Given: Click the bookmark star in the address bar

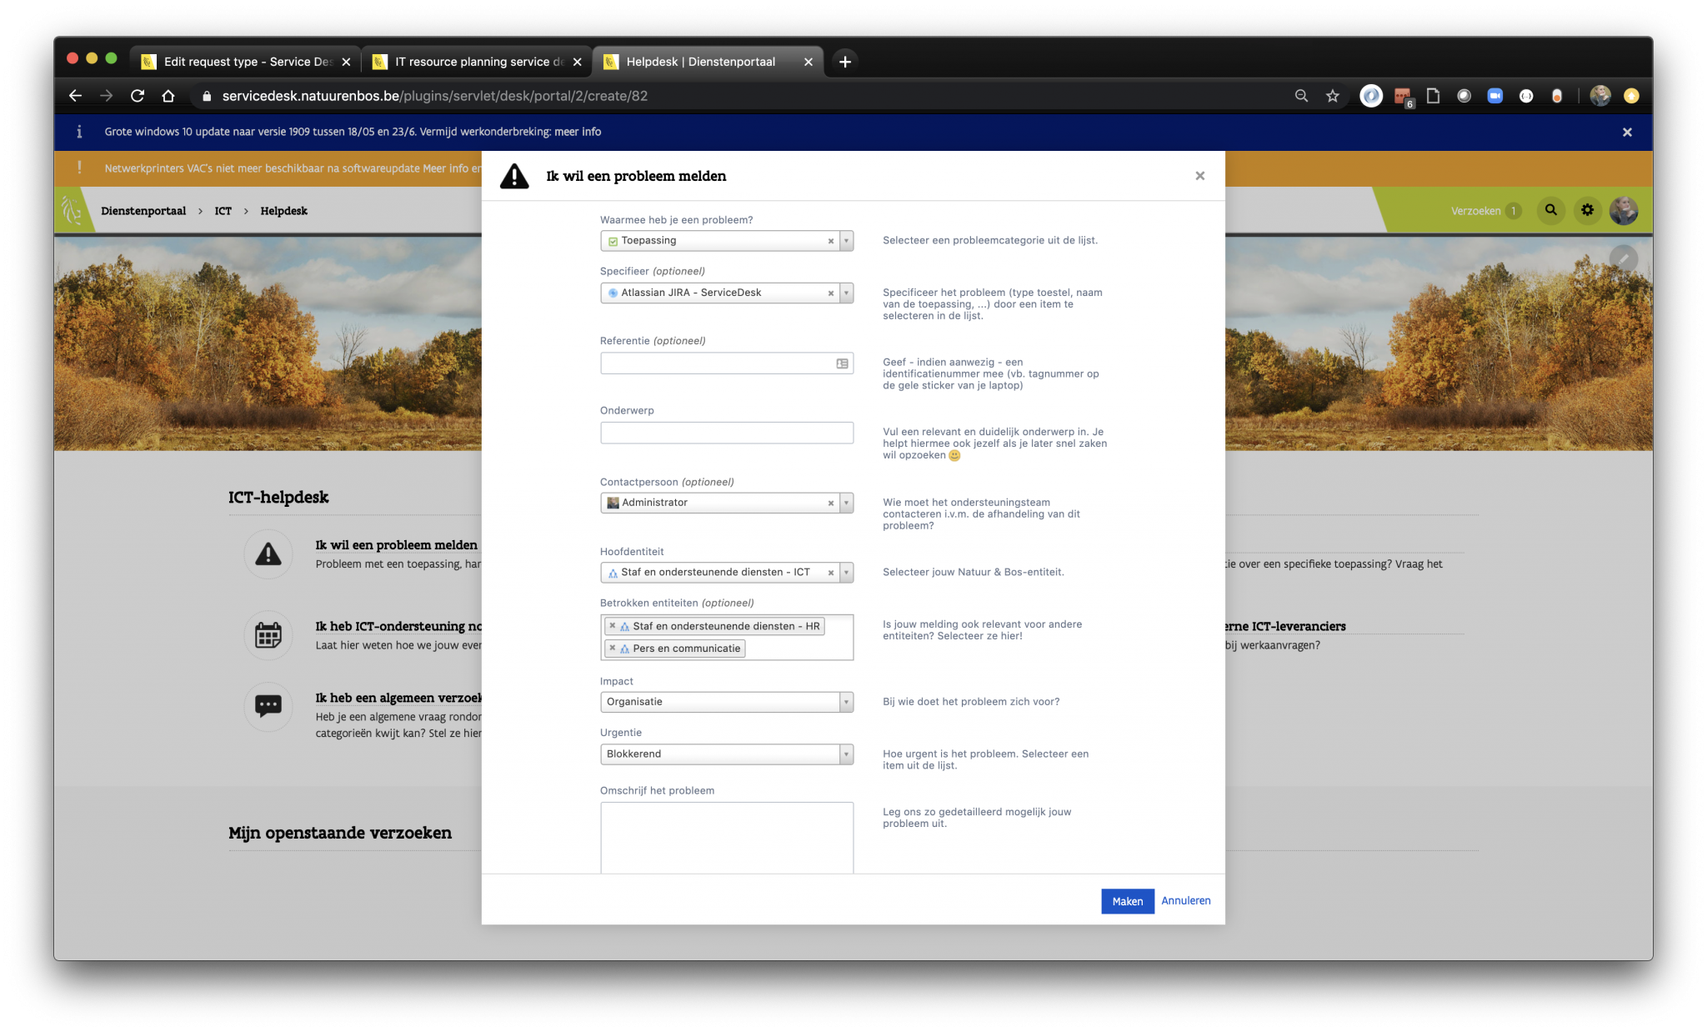Looking at the screenshot, I should click(1331, 96).
